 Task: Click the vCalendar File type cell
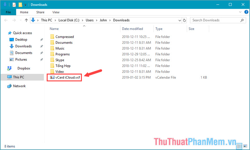pos(166,77)
